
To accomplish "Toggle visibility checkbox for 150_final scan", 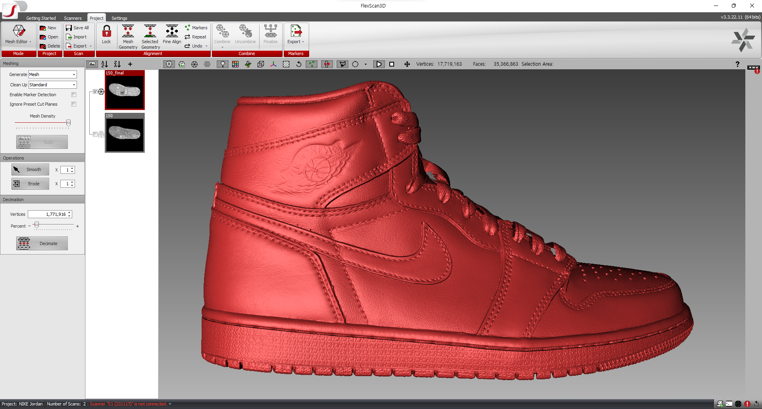I will pyautogui.click(x=95, y=92).
